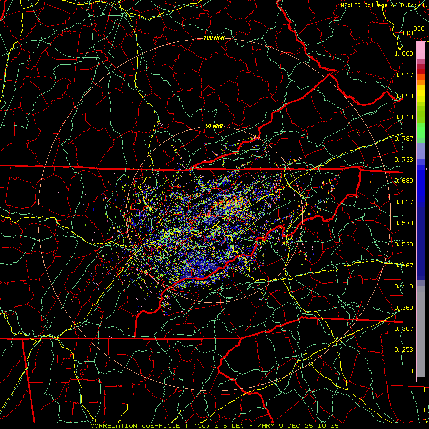The image size is (429, 429).
Task: Click the 0.627 color scale value
Action: coord(404,202)
